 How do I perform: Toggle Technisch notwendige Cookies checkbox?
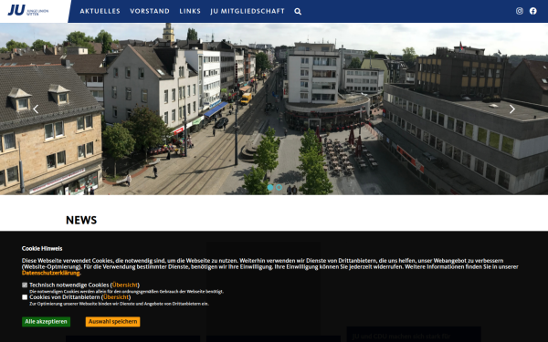click(25, 285)
